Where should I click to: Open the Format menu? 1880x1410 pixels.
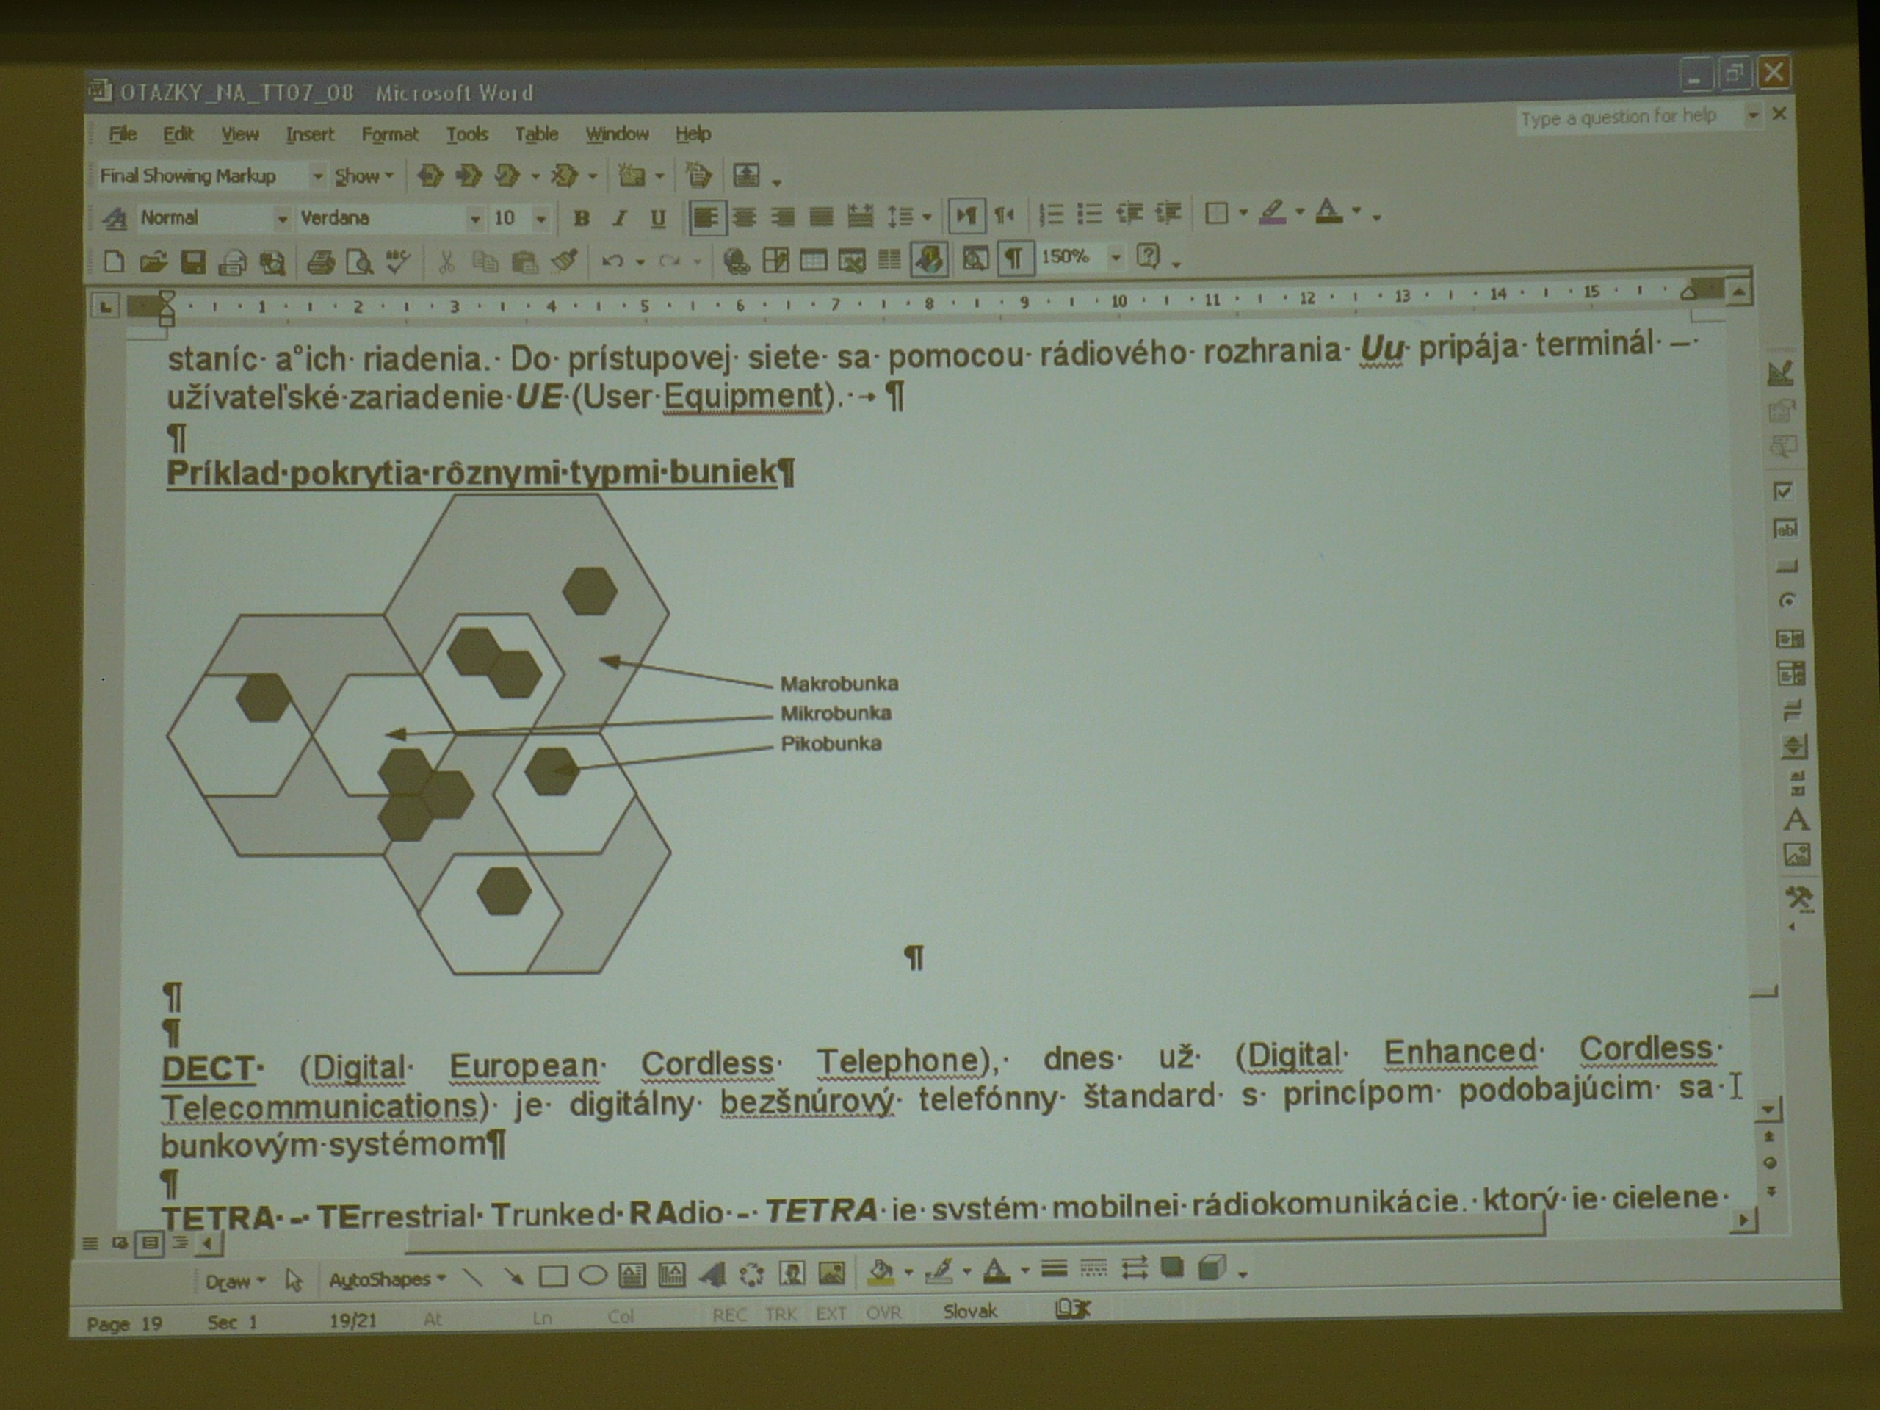(x=390, y=134)
